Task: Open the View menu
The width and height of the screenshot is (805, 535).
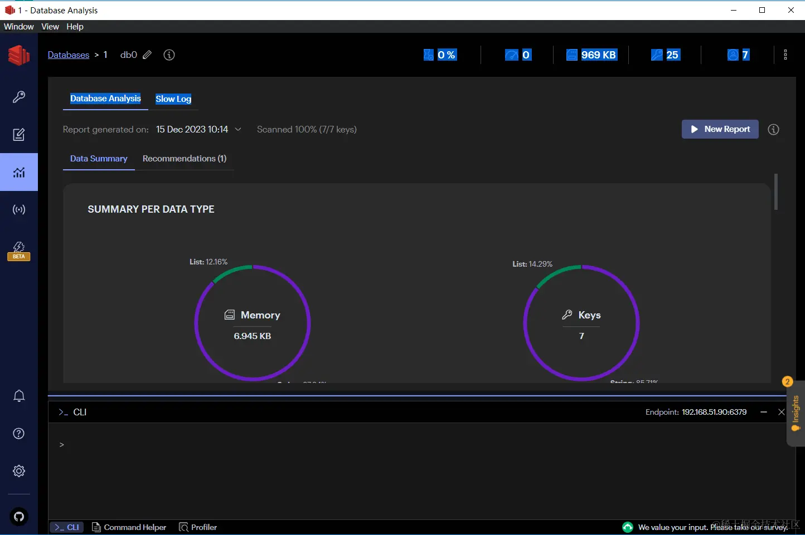Action: point(50,26)
